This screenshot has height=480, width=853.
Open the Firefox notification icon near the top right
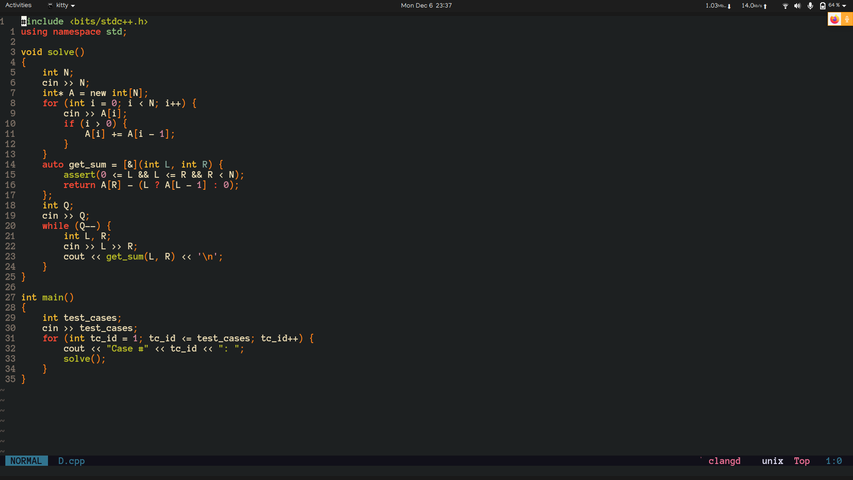pyautogui.click(x=835, y=19)
